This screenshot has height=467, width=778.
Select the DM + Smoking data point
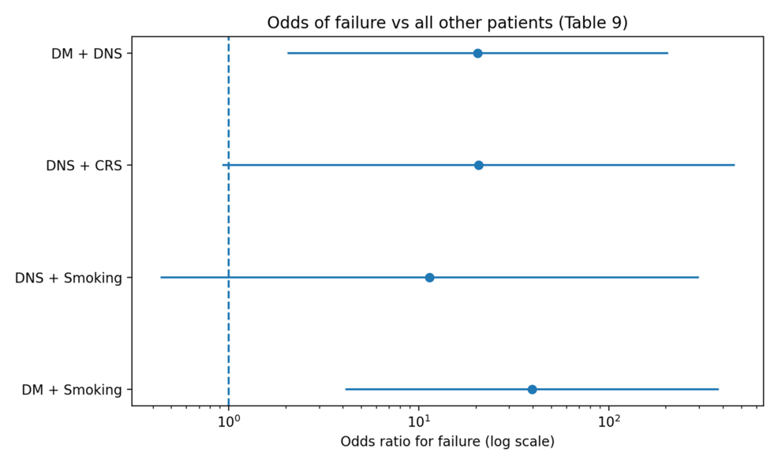coord(532,390)
